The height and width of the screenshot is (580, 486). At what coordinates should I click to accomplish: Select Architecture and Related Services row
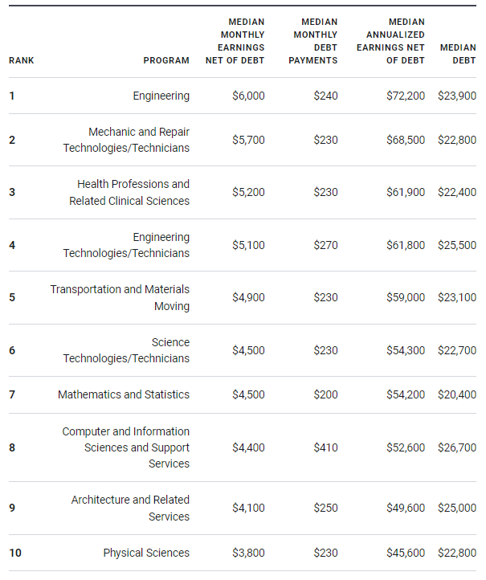(x=243, y=509)
